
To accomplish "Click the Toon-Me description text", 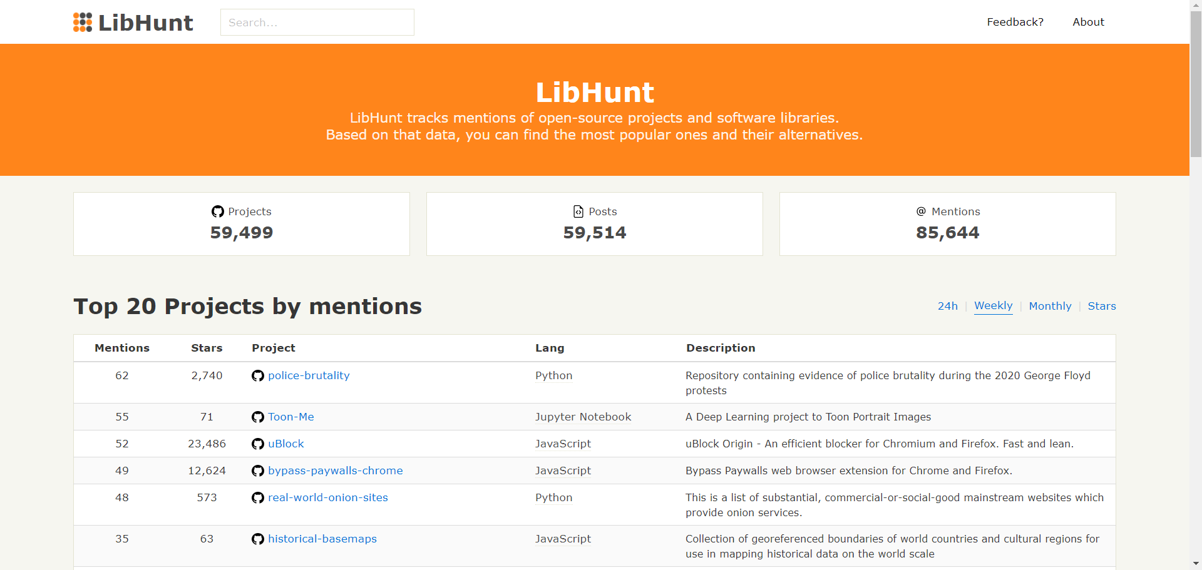I will 808,417.
